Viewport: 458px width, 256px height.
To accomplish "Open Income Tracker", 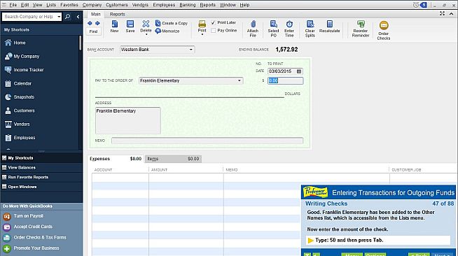I will pos(25,70).
